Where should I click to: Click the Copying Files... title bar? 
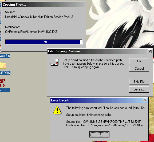click(44, 5)
